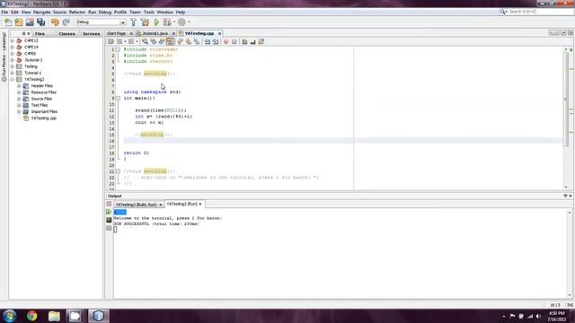The width and height of the screenshot is (575, 323).
Task: Click the Debug Project toolbar icon
Action: point(167,22)
